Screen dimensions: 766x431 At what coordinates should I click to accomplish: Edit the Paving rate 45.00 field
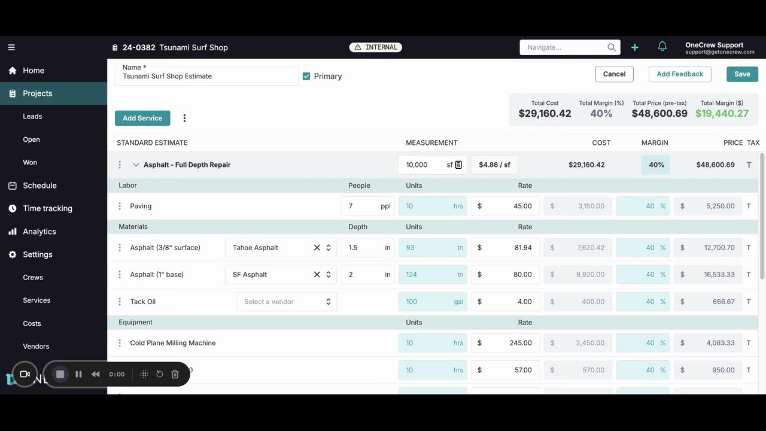[506, 206]
